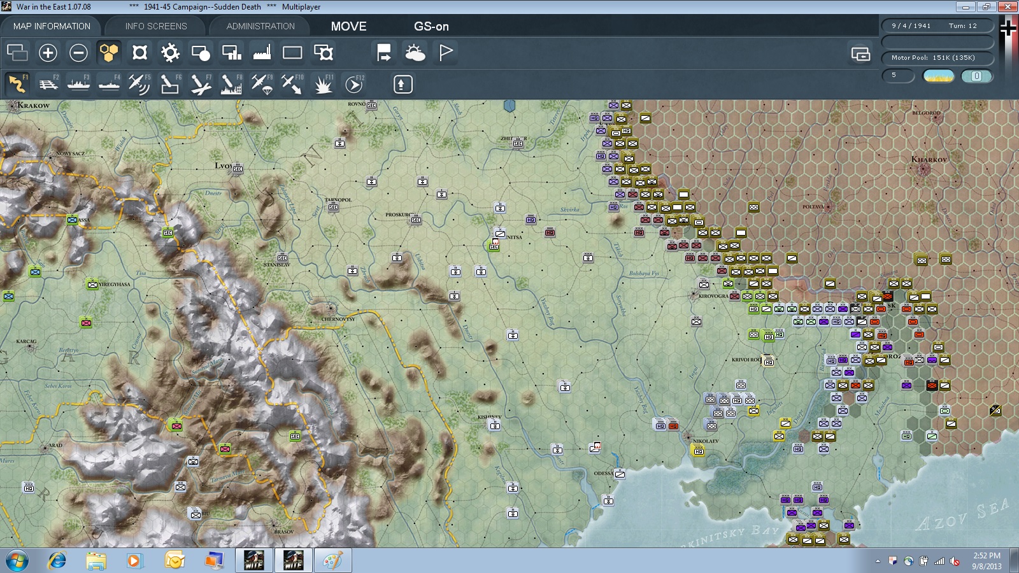This screenshot has height=573, width=1019.
Task: Select the F1 move mode icon
Action: click(17, 84)
